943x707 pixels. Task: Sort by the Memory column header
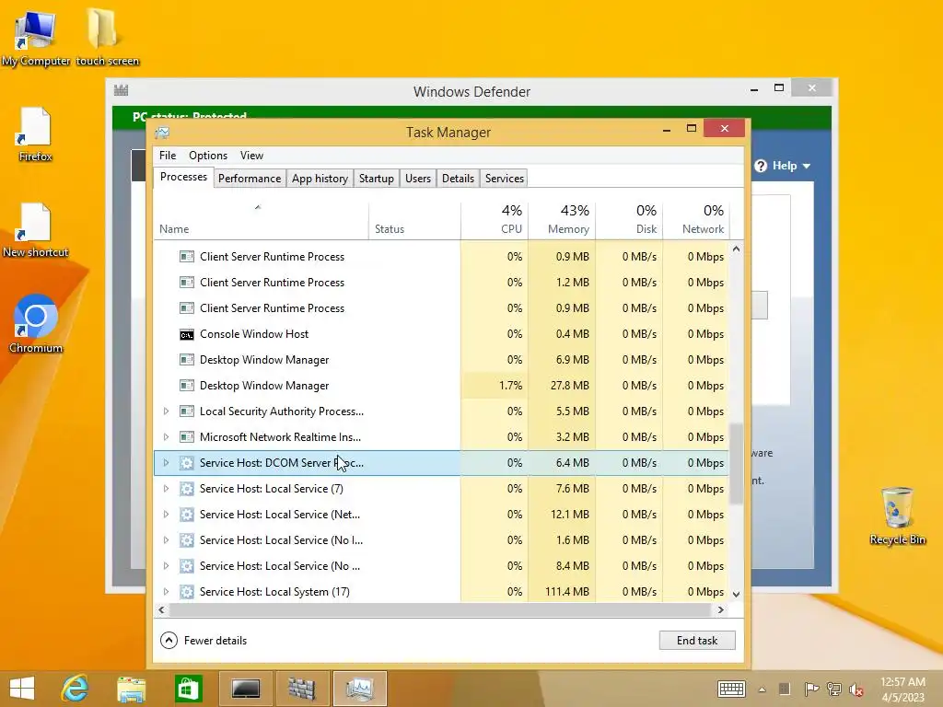562,219
